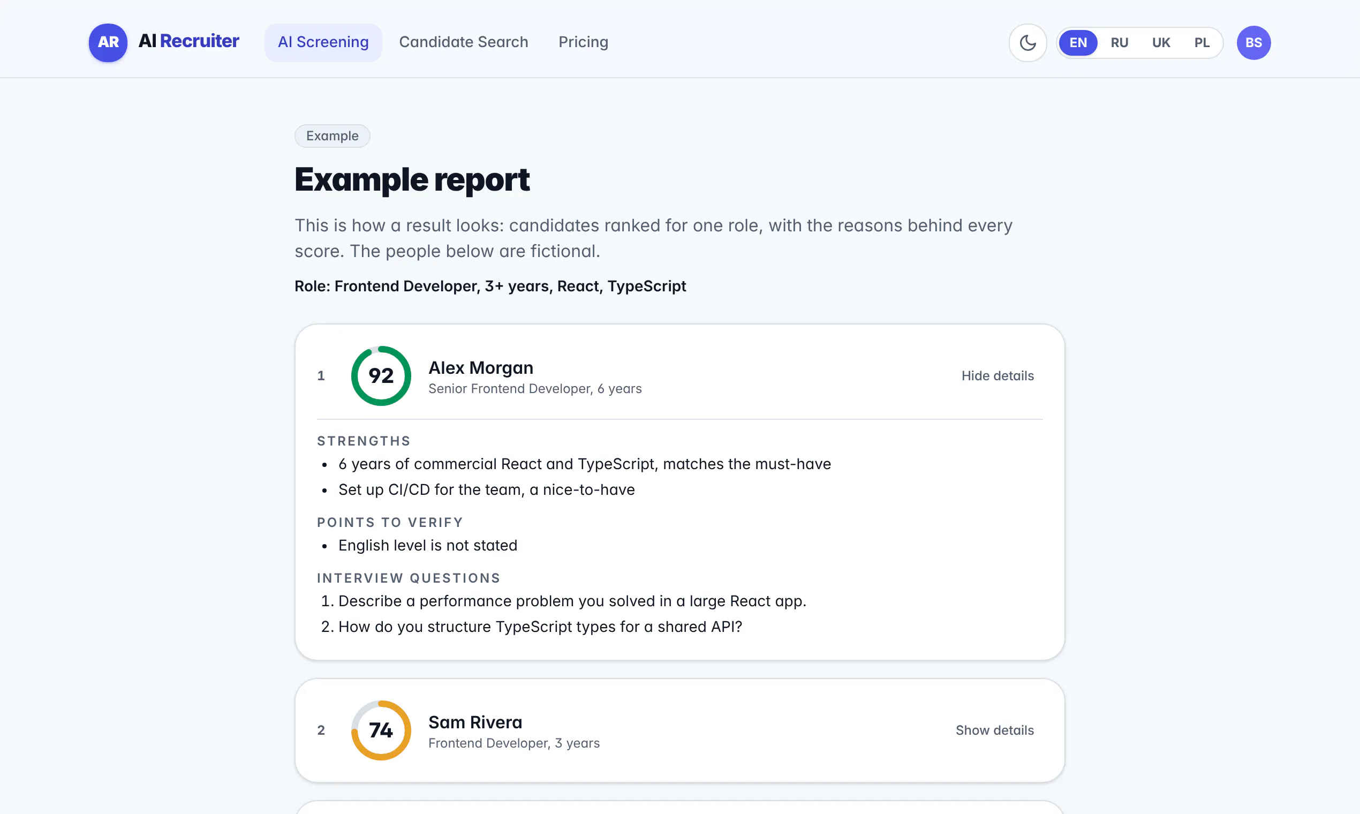This screenshot has width=1360, height=814.
Task: Click rank number 1 on Alex's card
Action: [x=321, y=376]
